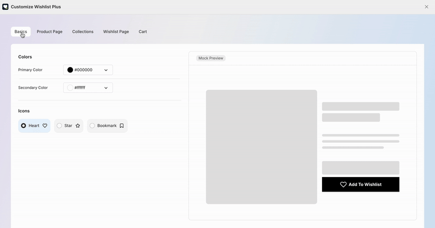Select the Wishlist Page tab
435x228 pixels.
(x=116, y=32)
